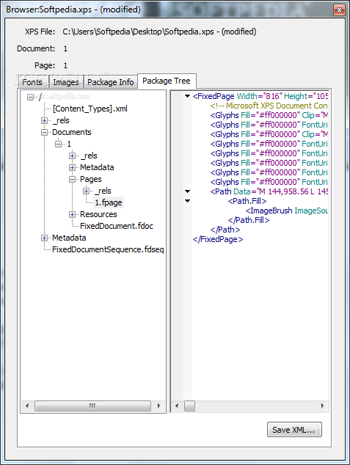350x465 pixels.
Task: Close the Browser:Softpedia.xps window
Action: click(x=339, y=10)
